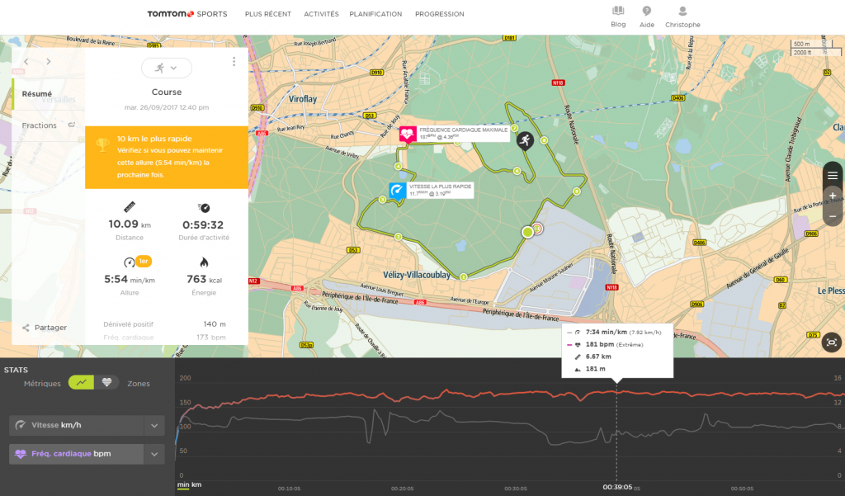The width and height of the screenshot is (845, 496).
Task: Switch stats view to heart Zones
Action: [x=106, y=382]
